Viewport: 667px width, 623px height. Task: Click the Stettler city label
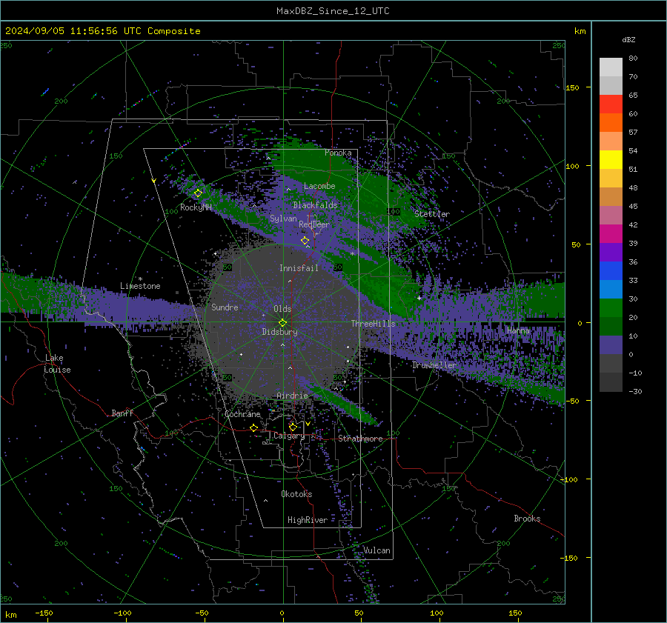(432, 214)
